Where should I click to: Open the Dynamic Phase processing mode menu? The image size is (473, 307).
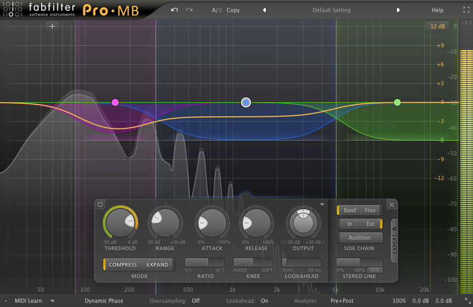click(104, 301)
